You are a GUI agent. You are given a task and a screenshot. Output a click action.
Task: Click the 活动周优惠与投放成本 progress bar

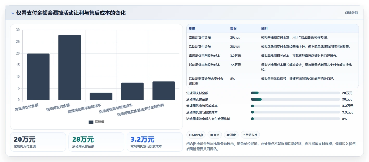click(x=295, y=112)
